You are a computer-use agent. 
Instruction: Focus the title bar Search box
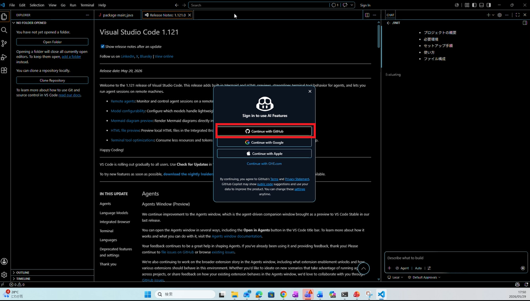259,5
